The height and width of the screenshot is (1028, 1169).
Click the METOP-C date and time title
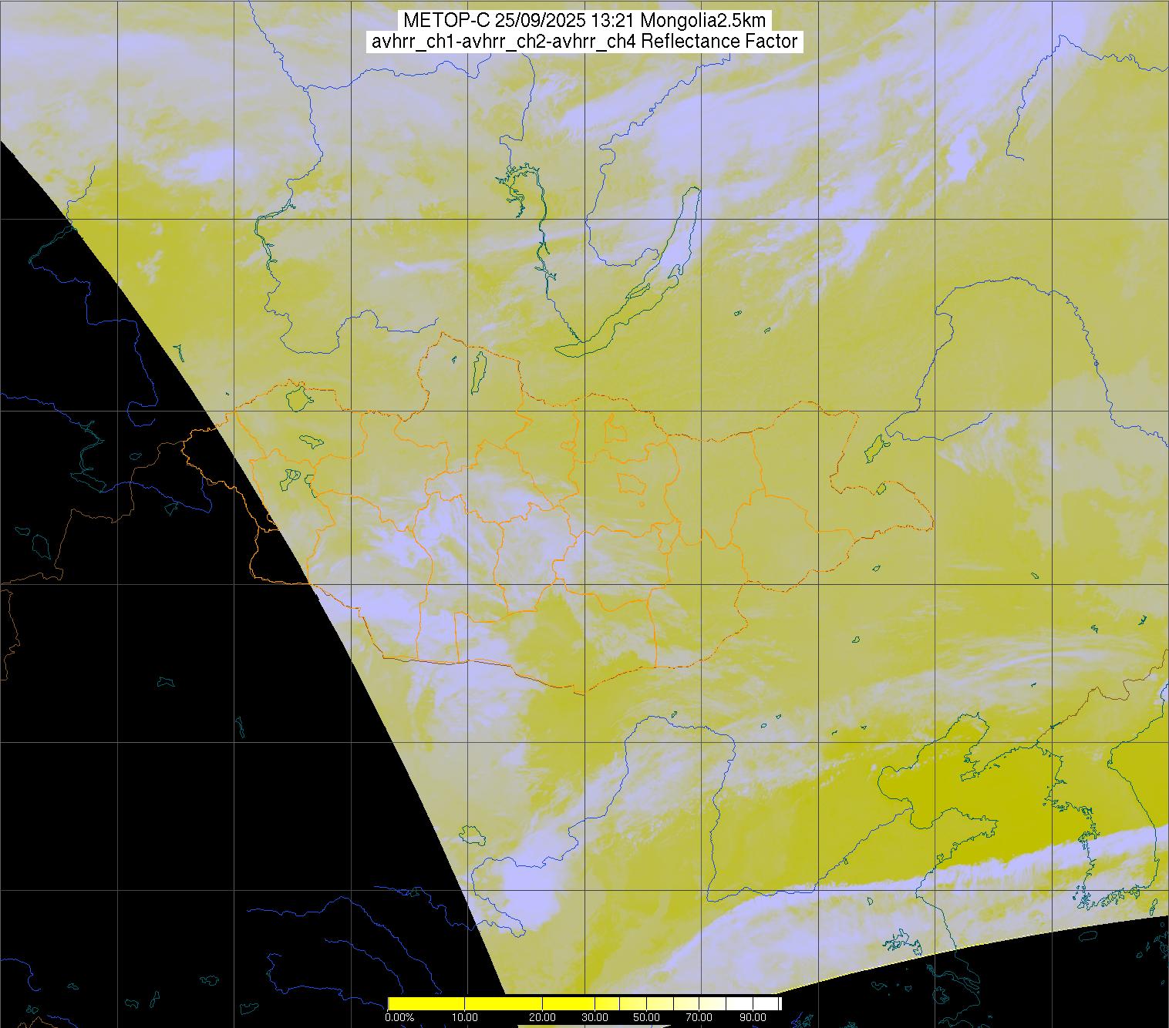[584, 21]
